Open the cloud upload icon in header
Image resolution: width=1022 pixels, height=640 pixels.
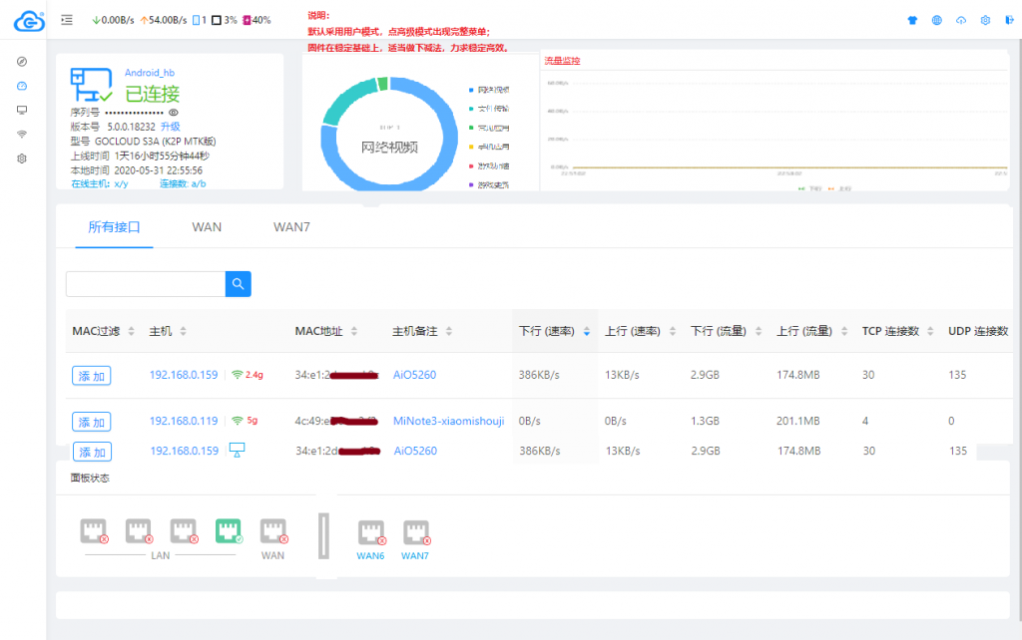tap(961, 20)
